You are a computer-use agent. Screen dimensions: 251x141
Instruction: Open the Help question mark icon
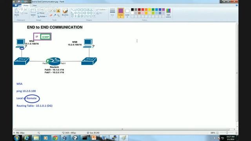tap(236, 5)
